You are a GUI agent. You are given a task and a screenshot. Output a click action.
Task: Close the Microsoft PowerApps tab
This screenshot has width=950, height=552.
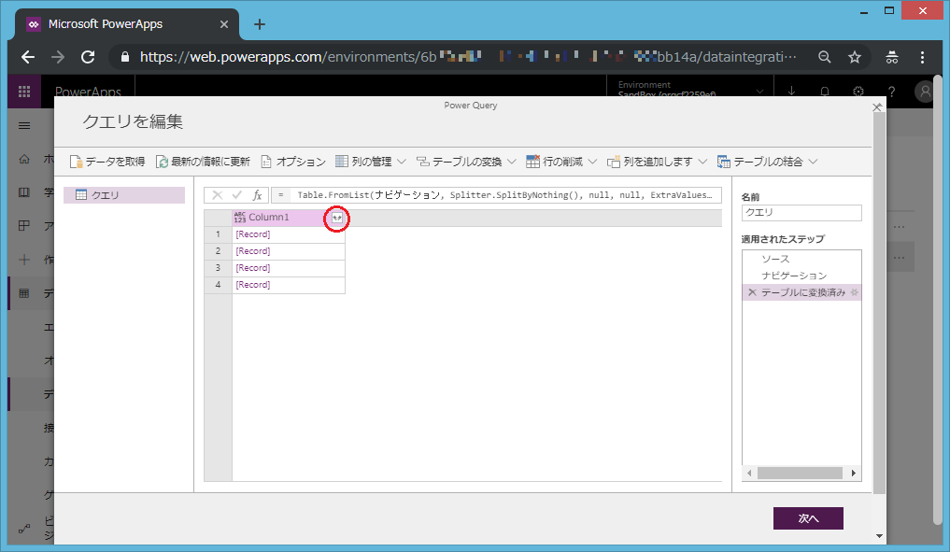coord(224,24)
